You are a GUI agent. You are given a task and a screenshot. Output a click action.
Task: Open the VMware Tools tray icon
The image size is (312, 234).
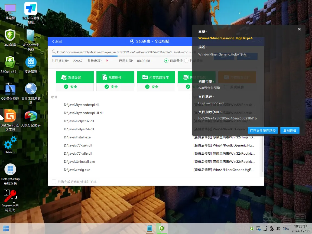pos(258,229)
